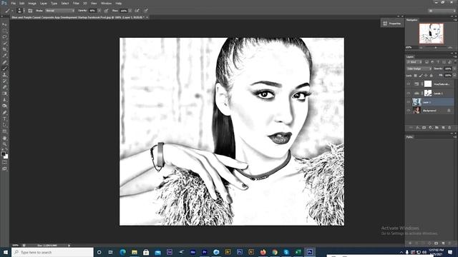Open layer filter Kind dropdown
This screenshot has width=458, height=257.
click(x=414, y=62)
